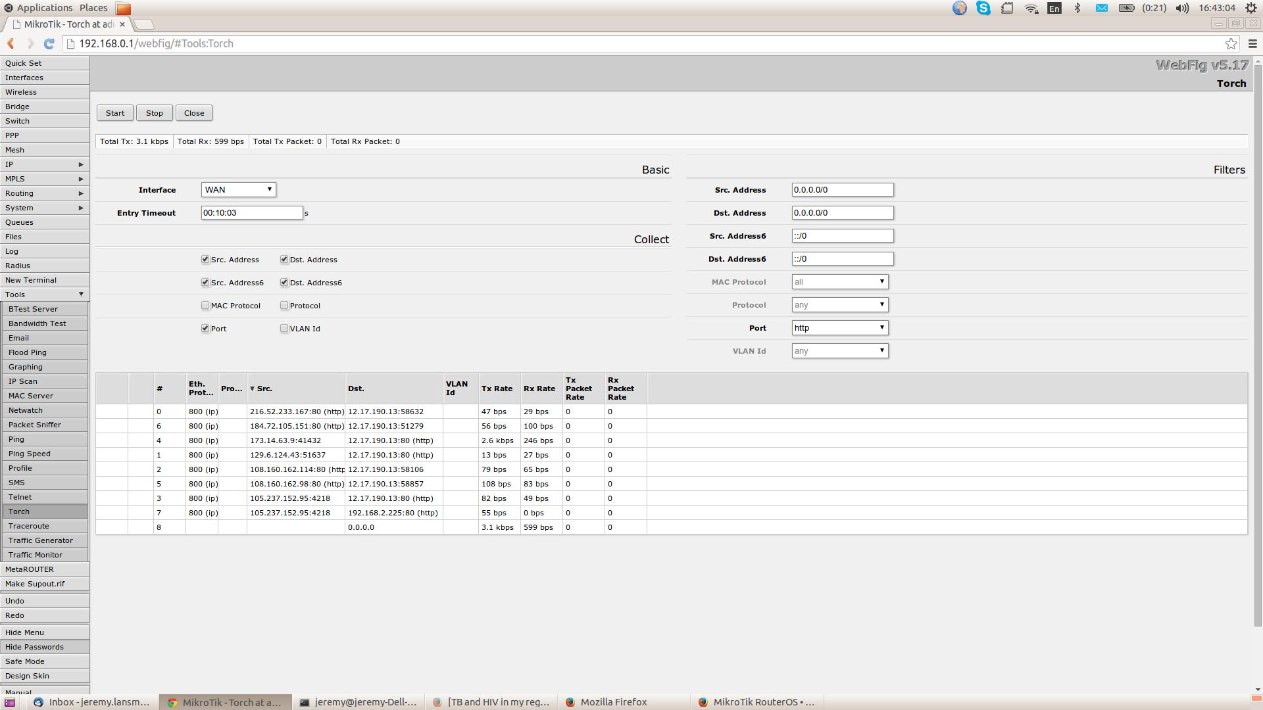Uncheck the Dst. Address6 checkbox

pos(284,283)
